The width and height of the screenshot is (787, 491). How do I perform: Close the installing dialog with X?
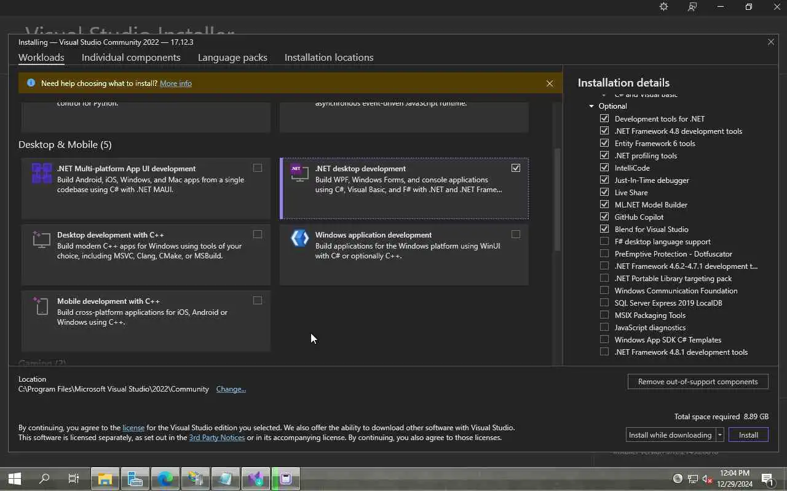click(771, 42)
